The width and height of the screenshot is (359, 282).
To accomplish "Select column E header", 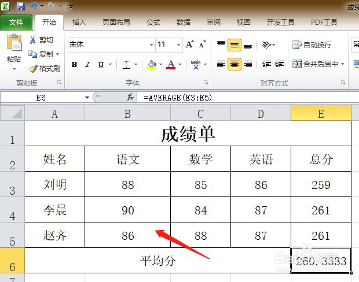I will (x=321, y=113).
